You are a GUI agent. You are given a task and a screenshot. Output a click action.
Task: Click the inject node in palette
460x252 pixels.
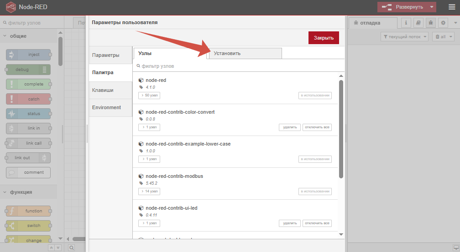coord(28,55)
